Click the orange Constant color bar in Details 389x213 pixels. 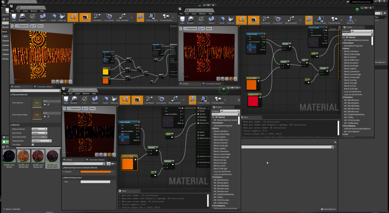pyautogui.click(x=96, y=172)
